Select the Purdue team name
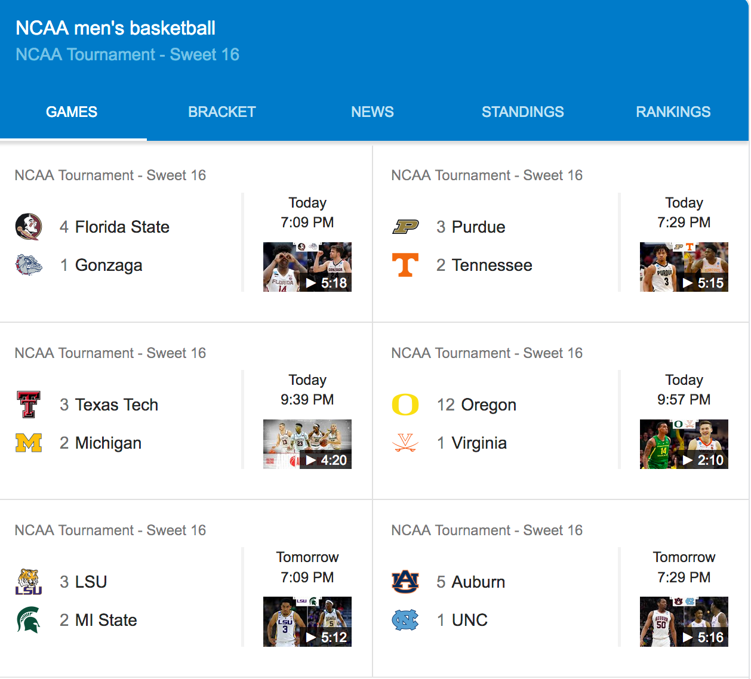Viewport: 751px width, 679px height. [479, 227]
